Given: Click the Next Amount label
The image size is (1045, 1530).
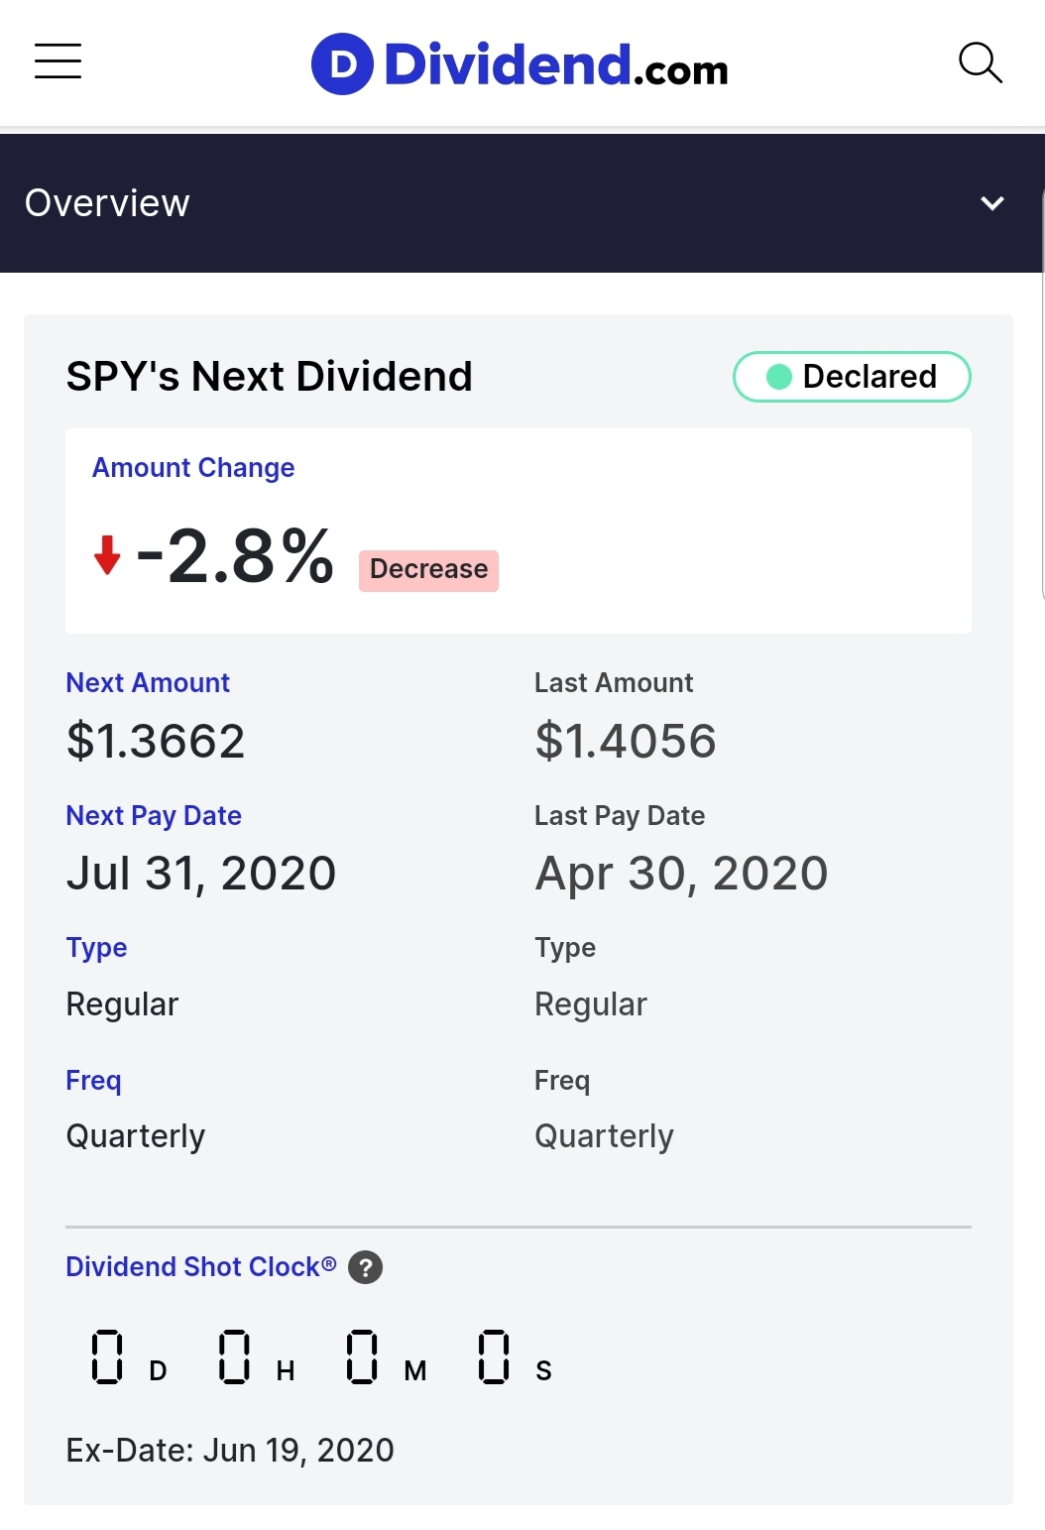Looking at the screenshot, I should (148, 683).
